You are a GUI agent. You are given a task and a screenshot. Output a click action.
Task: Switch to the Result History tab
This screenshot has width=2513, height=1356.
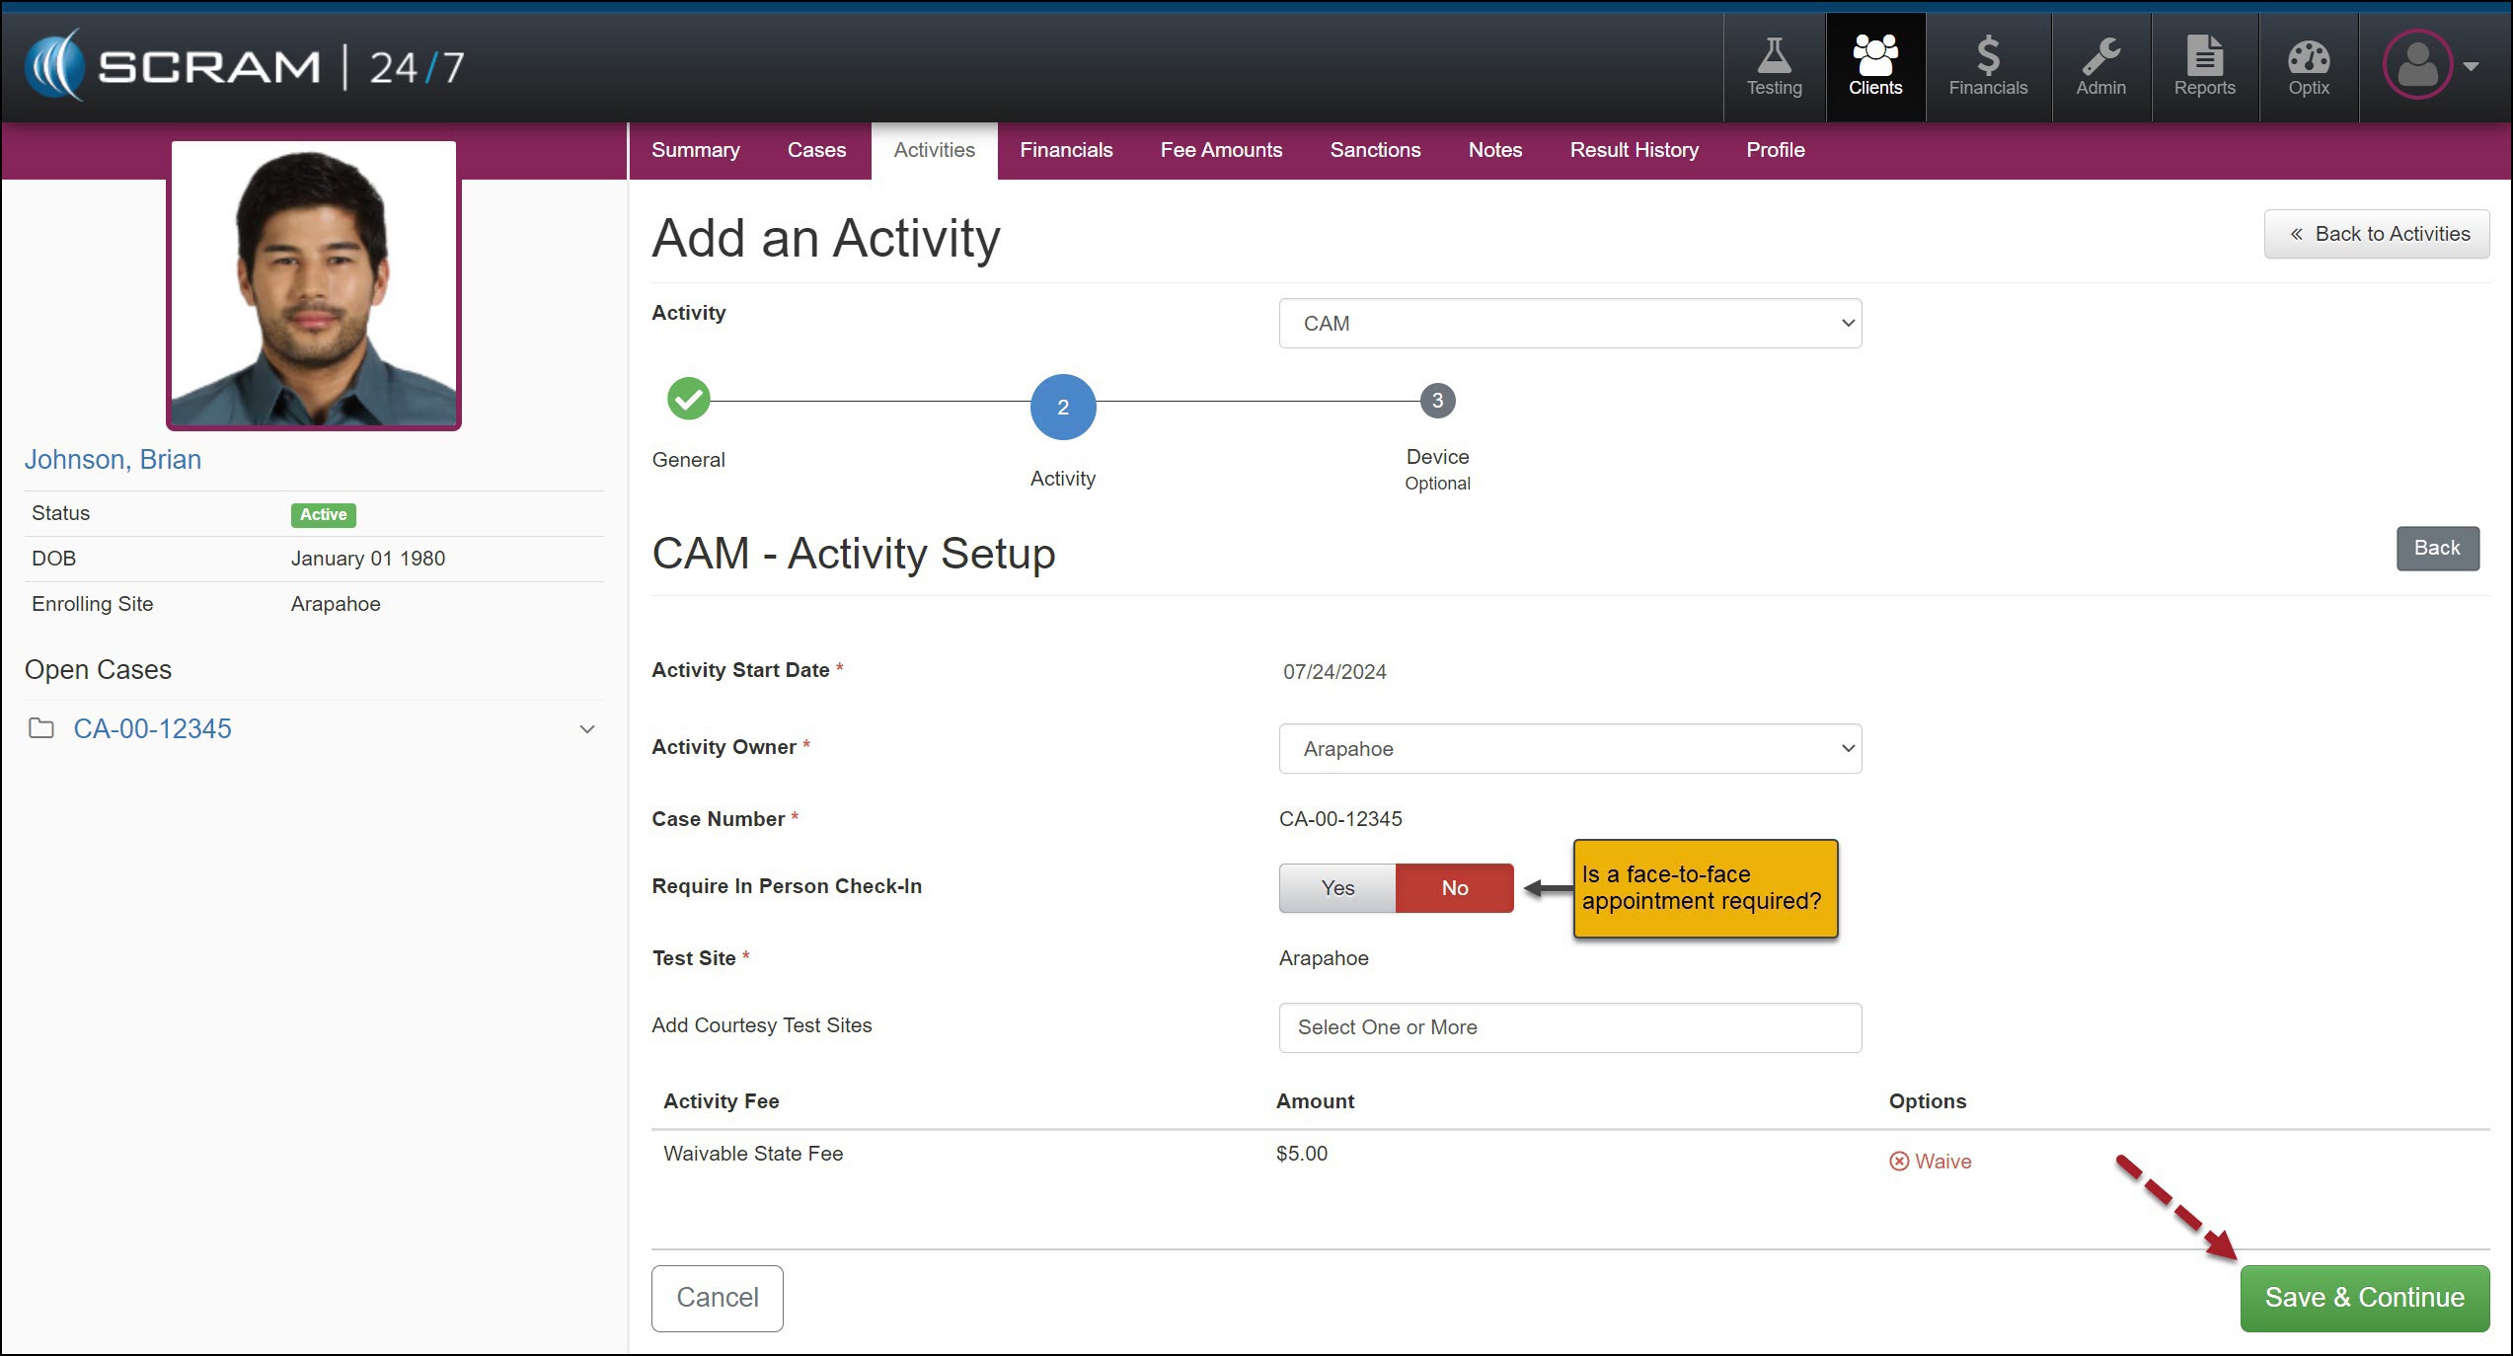pos(1634,150)
